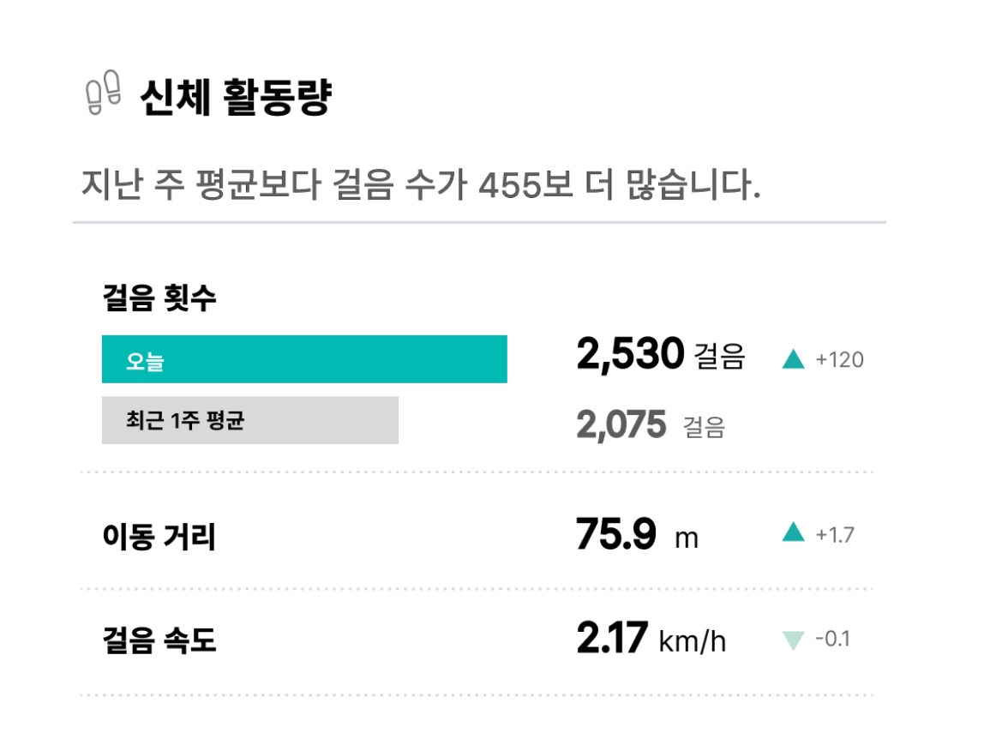Open the 이동 거리 row
The width and height of the screenshot is (996, 751).
[x=477, y=534]
